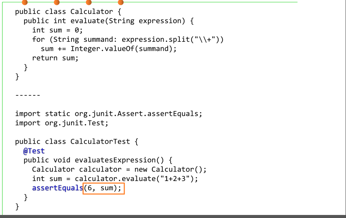Viewport: 346px width, 218px height.
Task: Click the evaluatesExpression() method declaration
Action: pos(98,160)
